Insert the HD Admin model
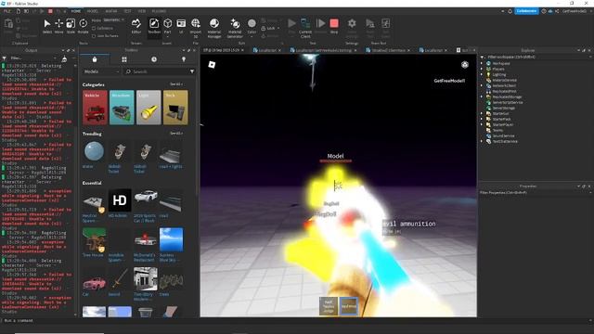Image resolution: width=594 pixels, height=334 pixels. [120, 203]
